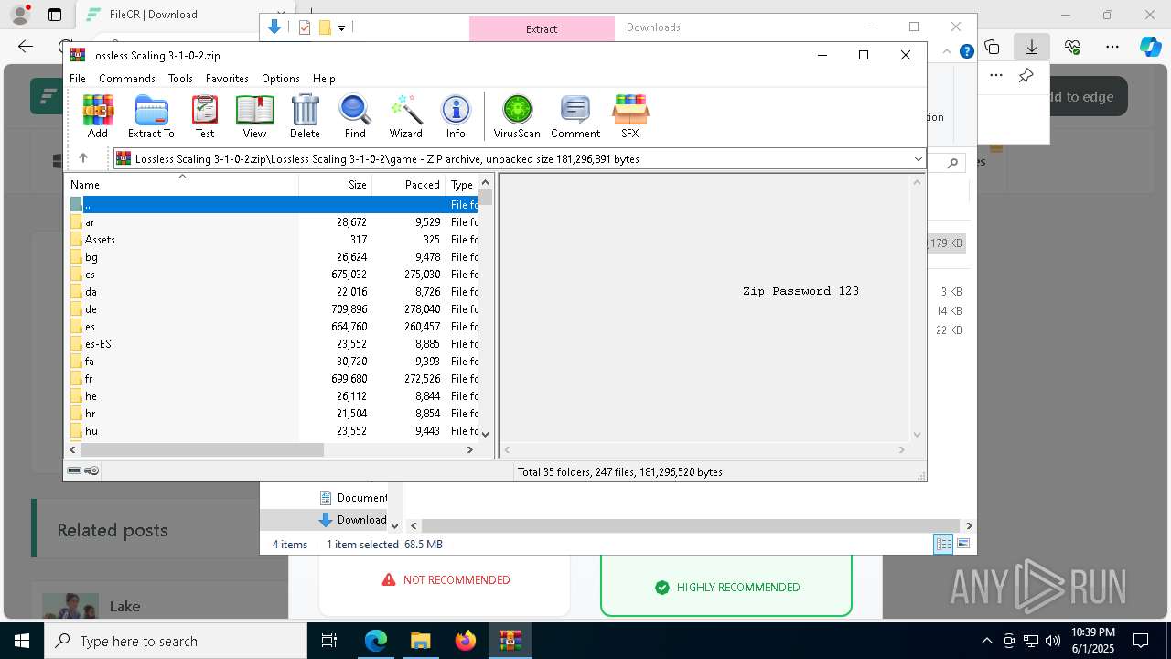1171x659 pixels.
Task: Select the 'fr' folder
Action: pyautogui.click(x=273, y=378)
